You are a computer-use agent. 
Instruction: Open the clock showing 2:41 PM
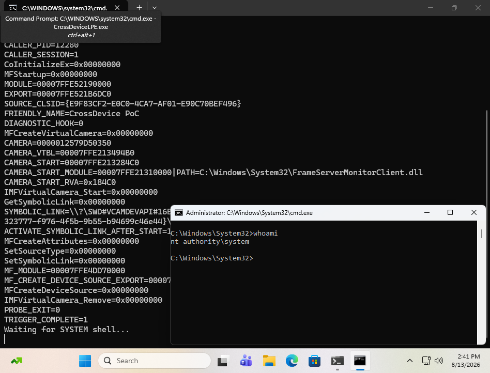466,361
